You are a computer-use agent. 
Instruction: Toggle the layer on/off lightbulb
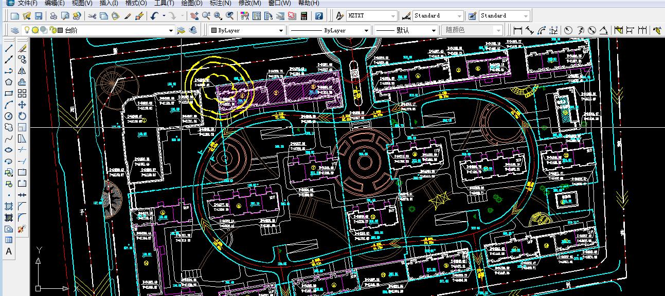[27, 30]
